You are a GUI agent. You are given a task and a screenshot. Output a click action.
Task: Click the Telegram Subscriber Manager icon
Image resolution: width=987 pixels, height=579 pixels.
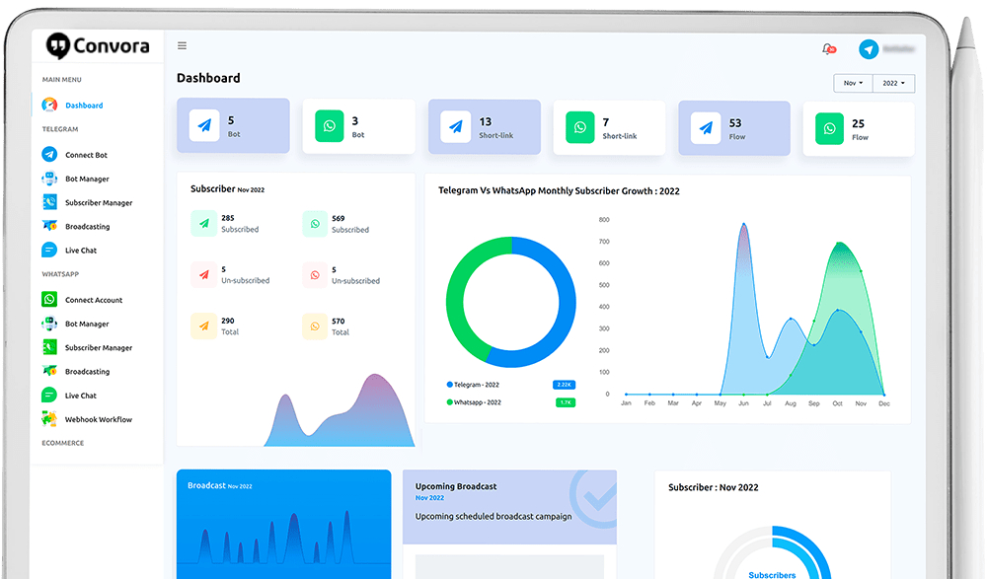click(49, 202)
